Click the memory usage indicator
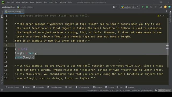This screenshot has width=172, height=97. click(164, 91)
